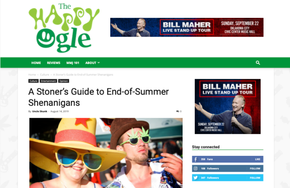Click the Instagram icon in Stay connected
This screenshot has height=188, width=290.
(x=196, y=168)
